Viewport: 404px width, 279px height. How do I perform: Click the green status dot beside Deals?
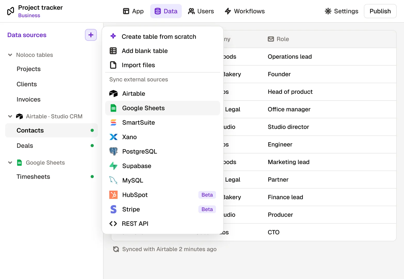coord(92,145)
